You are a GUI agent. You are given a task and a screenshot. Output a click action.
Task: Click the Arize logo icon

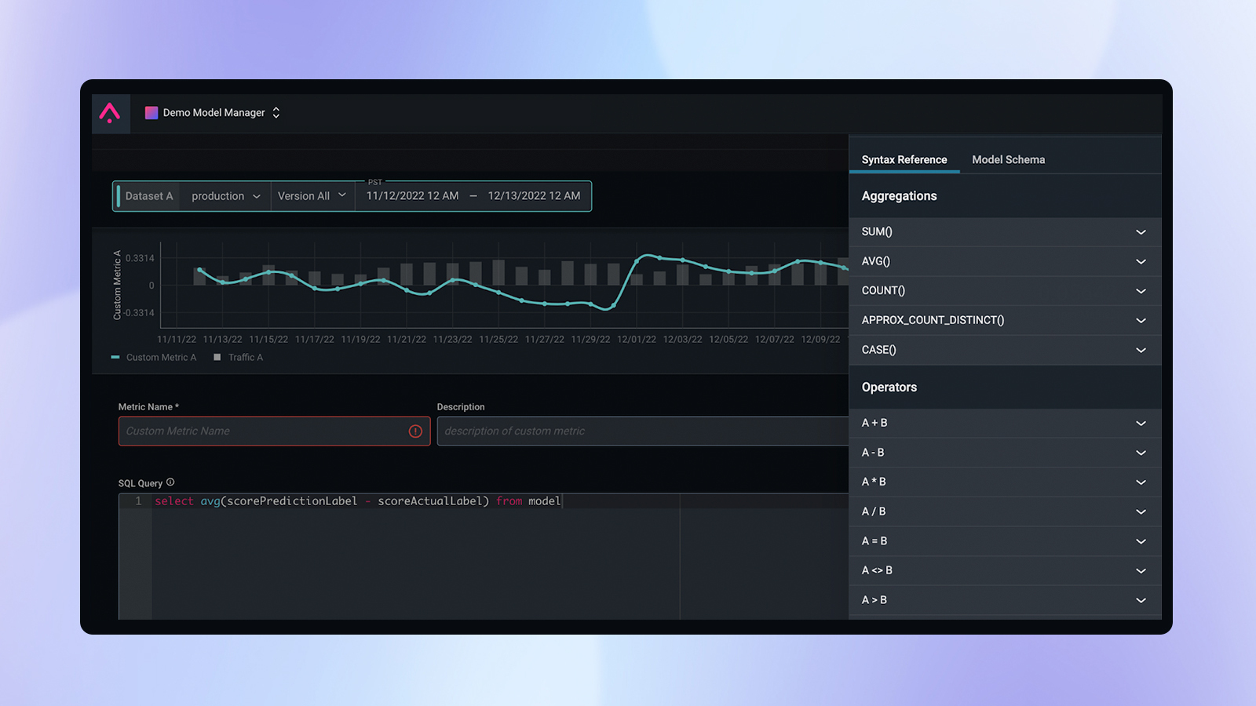tap(110, 113)
